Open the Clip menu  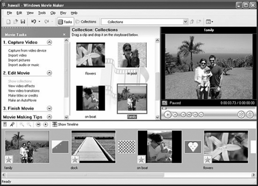[53, 13]
